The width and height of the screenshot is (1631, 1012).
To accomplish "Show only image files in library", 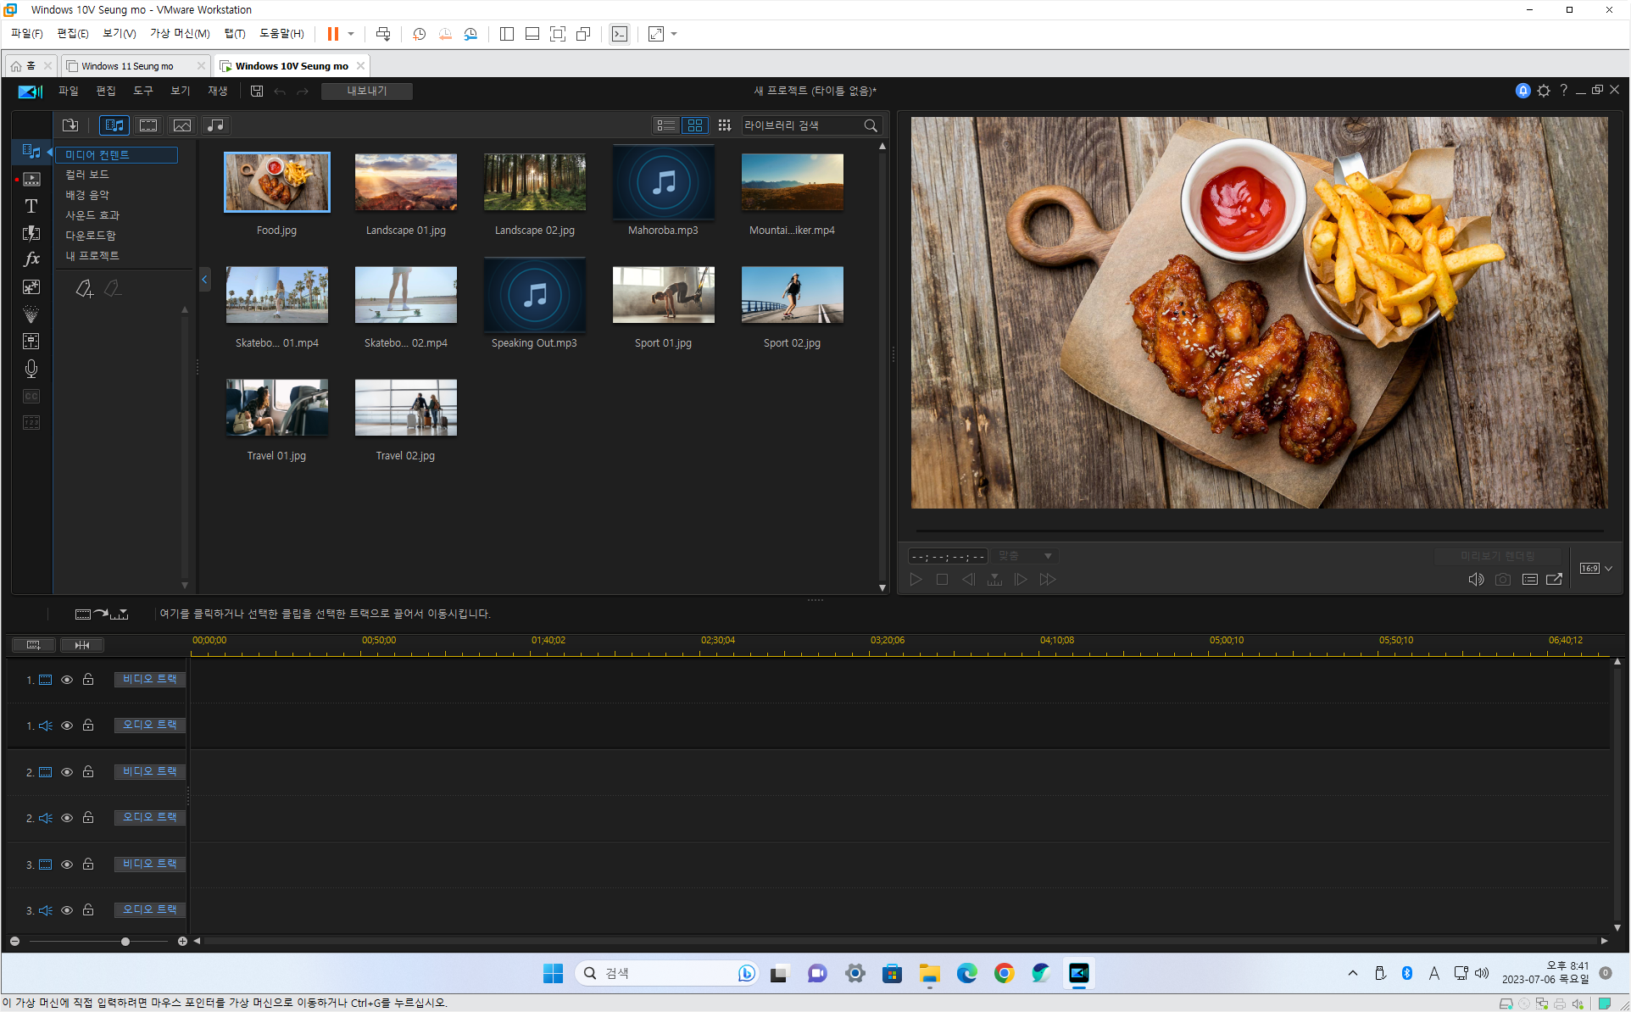I will [181, 125].
